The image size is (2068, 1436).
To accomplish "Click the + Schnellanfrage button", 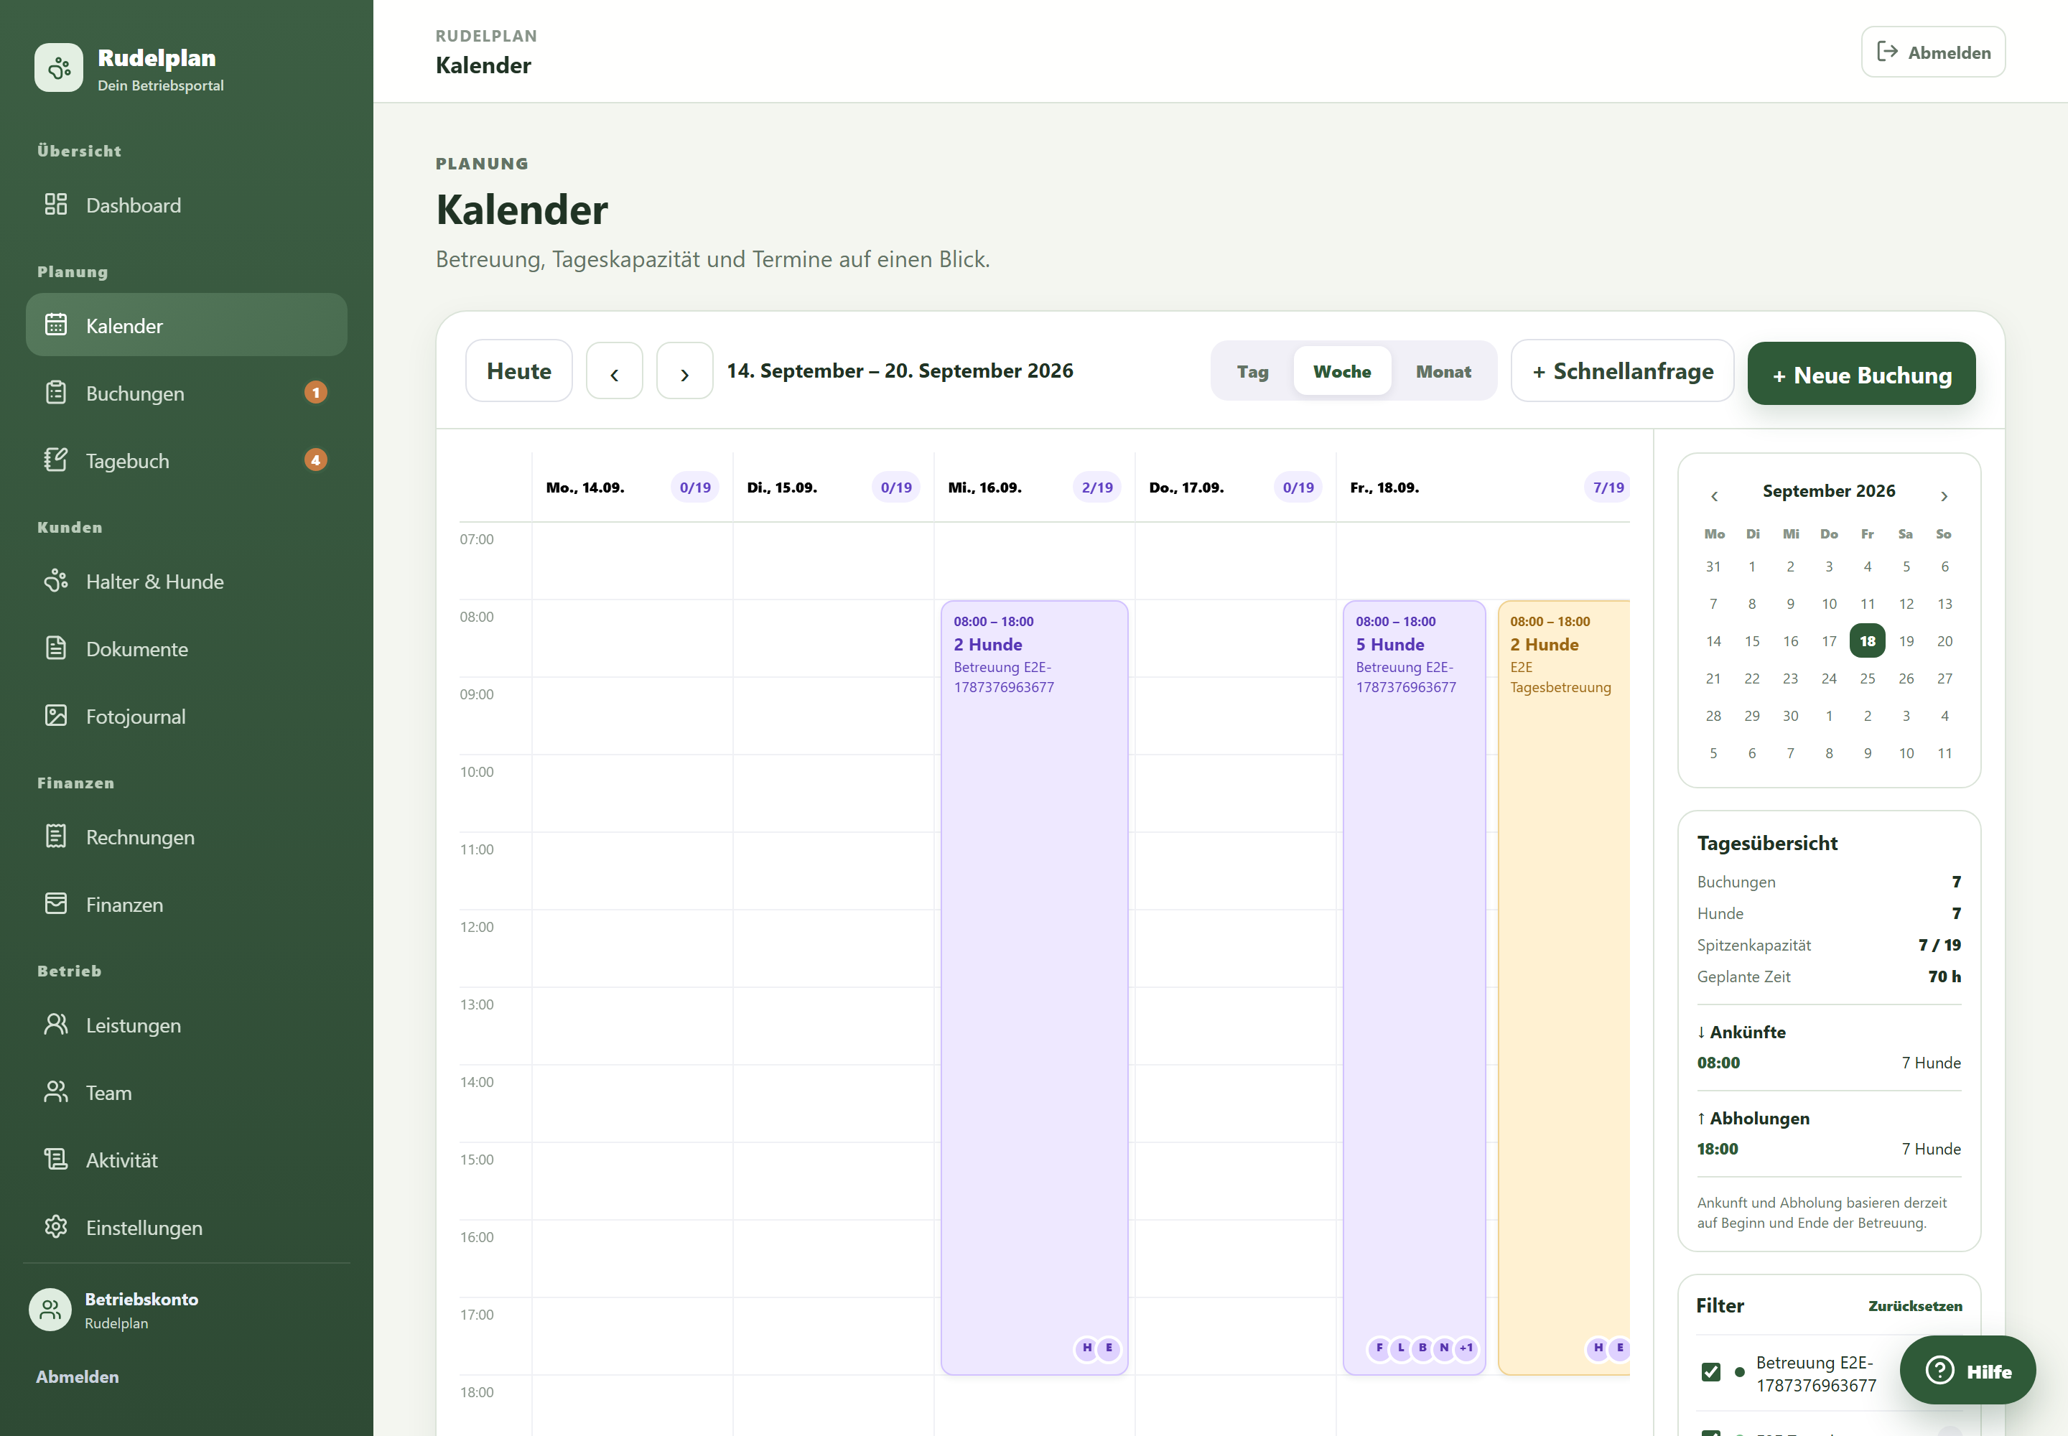I will (x=1623, y=370).
